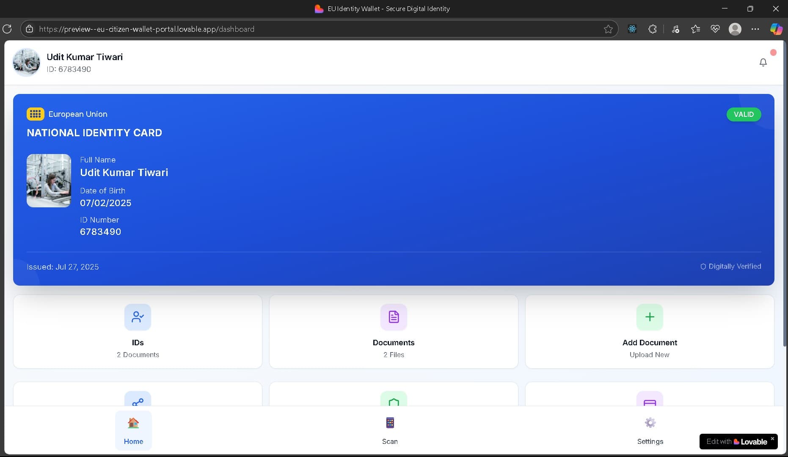This screenshot has height=457, width=788.
Task: Dismiss the Edit with Lovable badge
Action: pos(773,438)
